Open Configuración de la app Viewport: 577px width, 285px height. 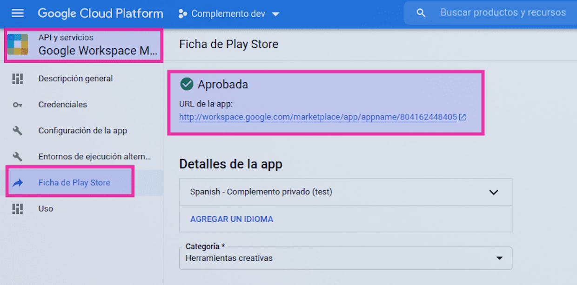[83, 131]
